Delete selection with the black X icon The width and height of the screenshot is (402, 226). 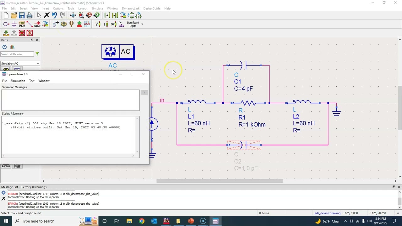46,15
